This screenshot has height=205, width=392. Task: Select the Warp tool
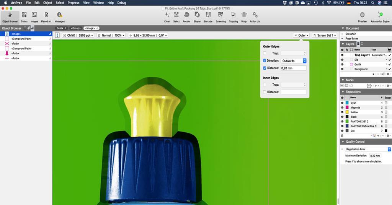tap(244, 17)
